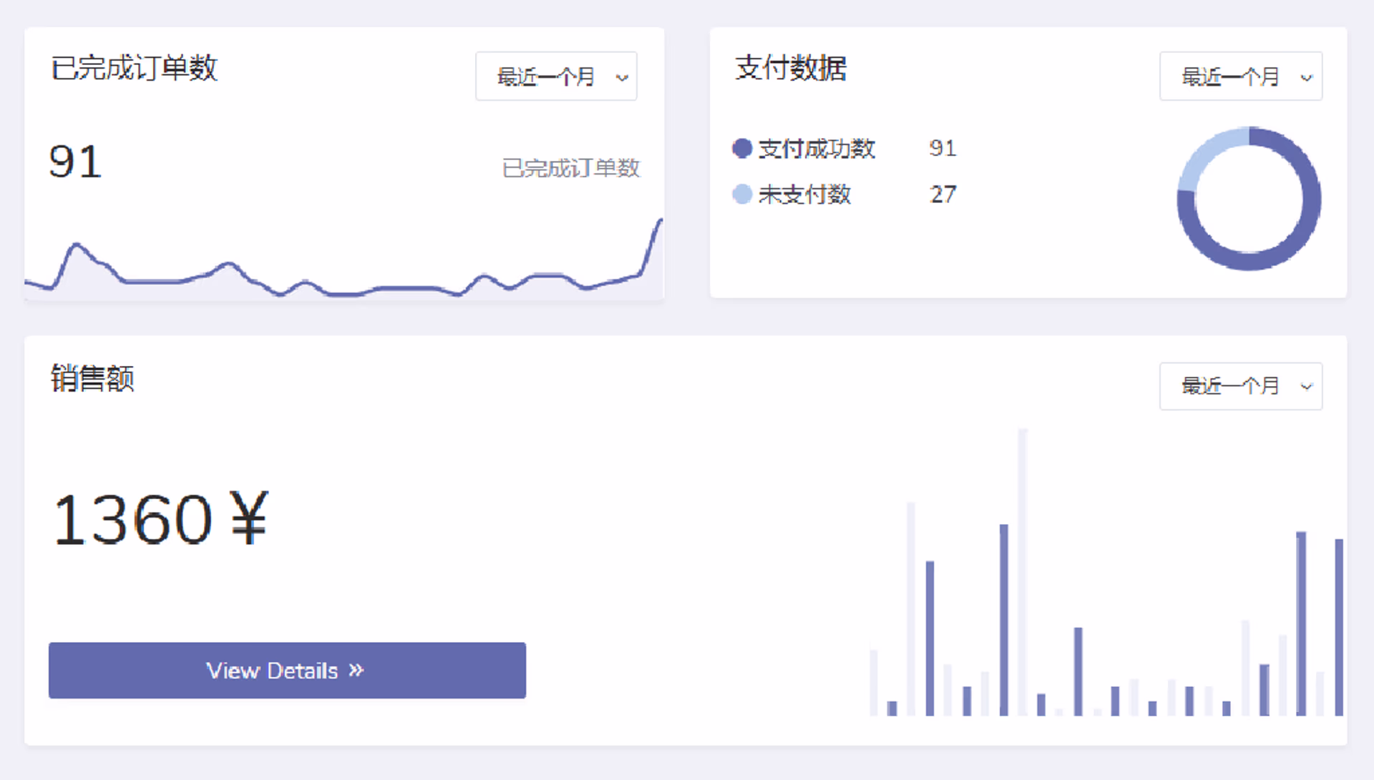Click the 已完成订单数 card title
The width and height of the screenshot is (1374, 780).
click(x=134, y=68)
